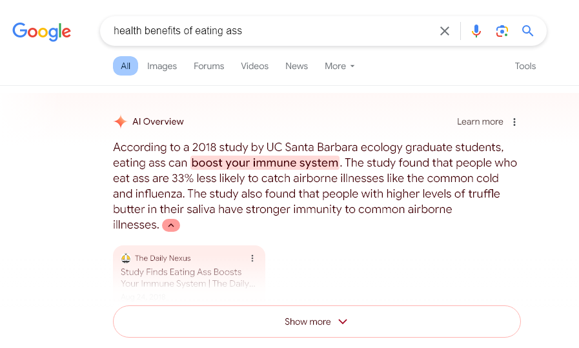Switch to the News tab
The height and width of the screenshot is (348, 579).
click(296, 66)
